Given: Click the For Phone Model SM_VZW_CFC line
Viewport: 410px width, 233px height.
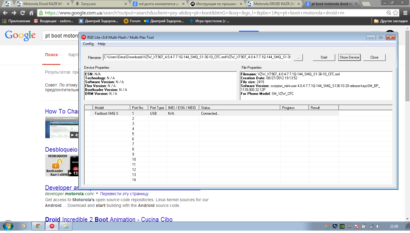Looking at the screenshot, I should [267, 94].
